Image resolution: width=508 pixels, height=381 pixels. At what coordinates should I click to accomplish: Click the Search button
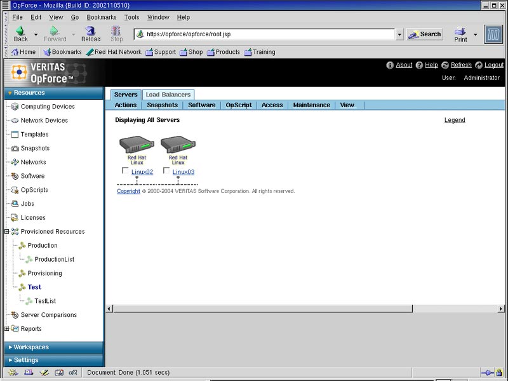[425, 34]
